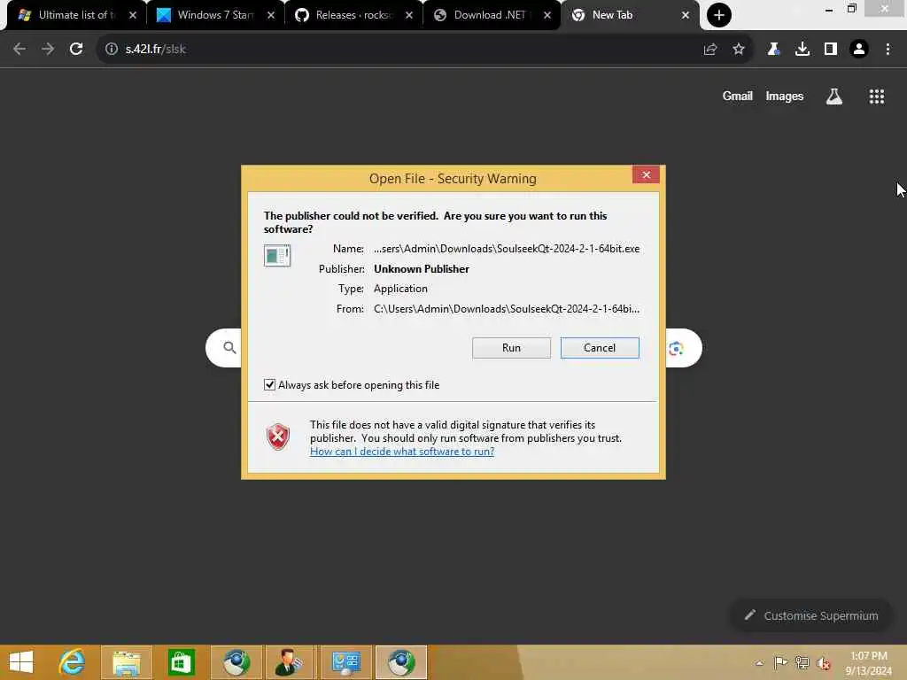Show hidden system tray icons

pyautogui.click(x=759, y=663)
